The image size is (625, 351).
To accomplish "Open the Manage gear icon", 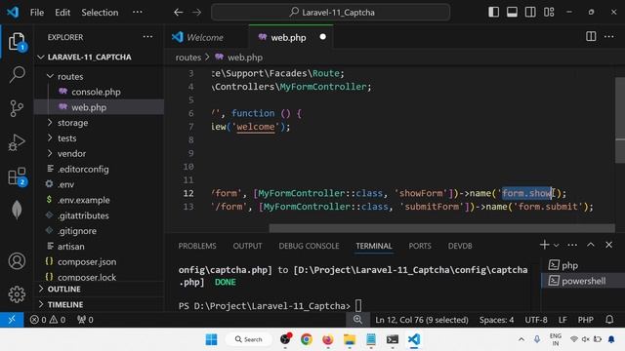I will pos(17,294).
